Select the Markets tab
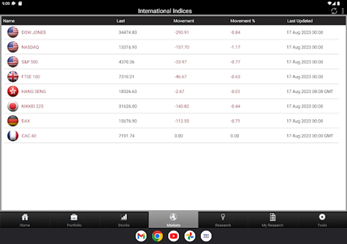This screenshot has height=244, width=347. pos(173,220)
